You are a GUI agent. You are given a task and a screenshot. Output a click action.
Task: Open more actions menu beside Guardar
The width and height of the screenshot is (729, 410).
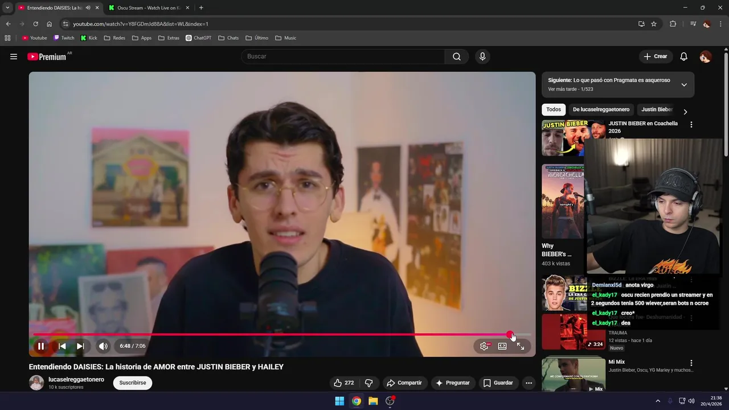click(x=529, y=383)
